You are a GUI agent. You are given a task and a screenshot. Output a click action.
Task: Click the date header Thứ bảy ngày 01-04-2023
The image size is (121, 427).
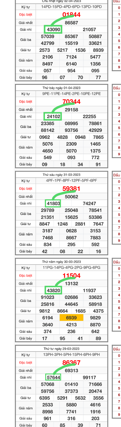click(62, 88)
